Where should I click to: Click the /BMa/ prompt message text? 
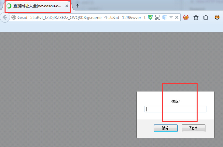[x=175, y=102]
